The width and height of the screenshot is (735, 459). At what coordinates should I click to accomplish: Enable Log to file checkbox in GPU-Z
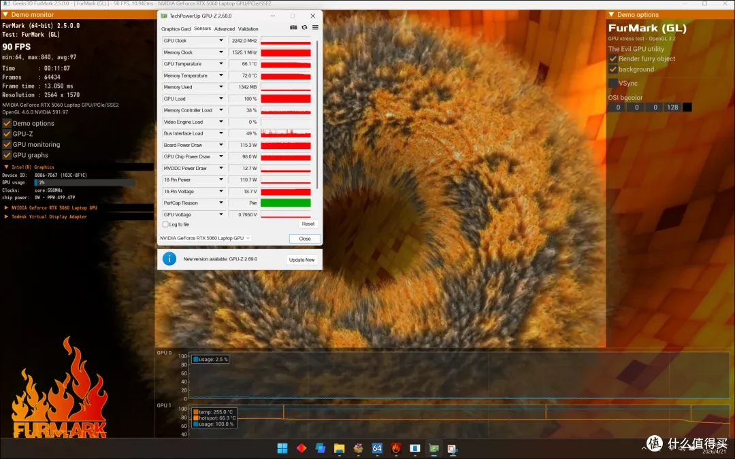click(165, 224)
